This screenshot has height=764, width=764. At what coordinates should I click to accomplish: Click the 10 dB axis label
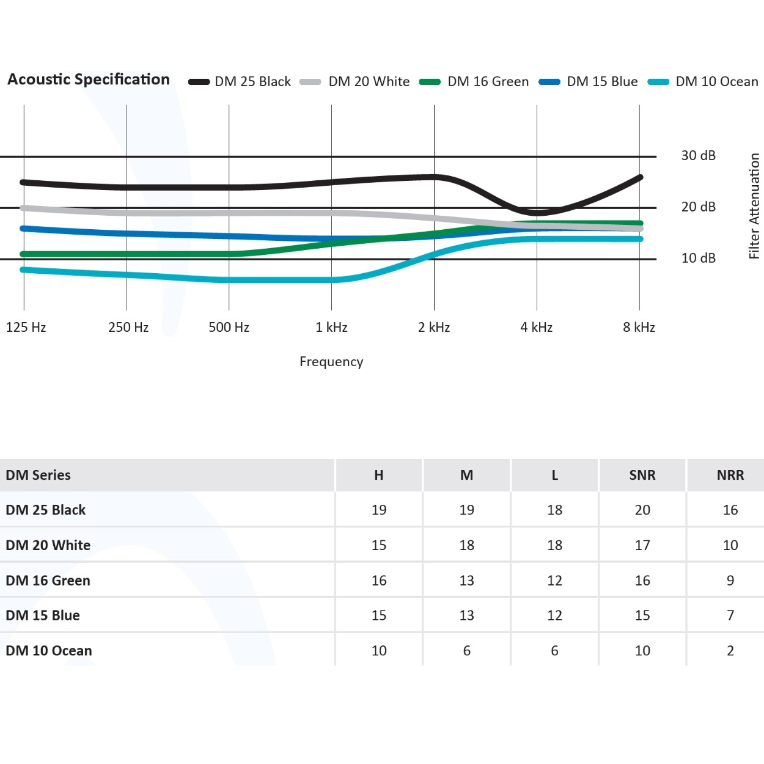click(698, 258)
